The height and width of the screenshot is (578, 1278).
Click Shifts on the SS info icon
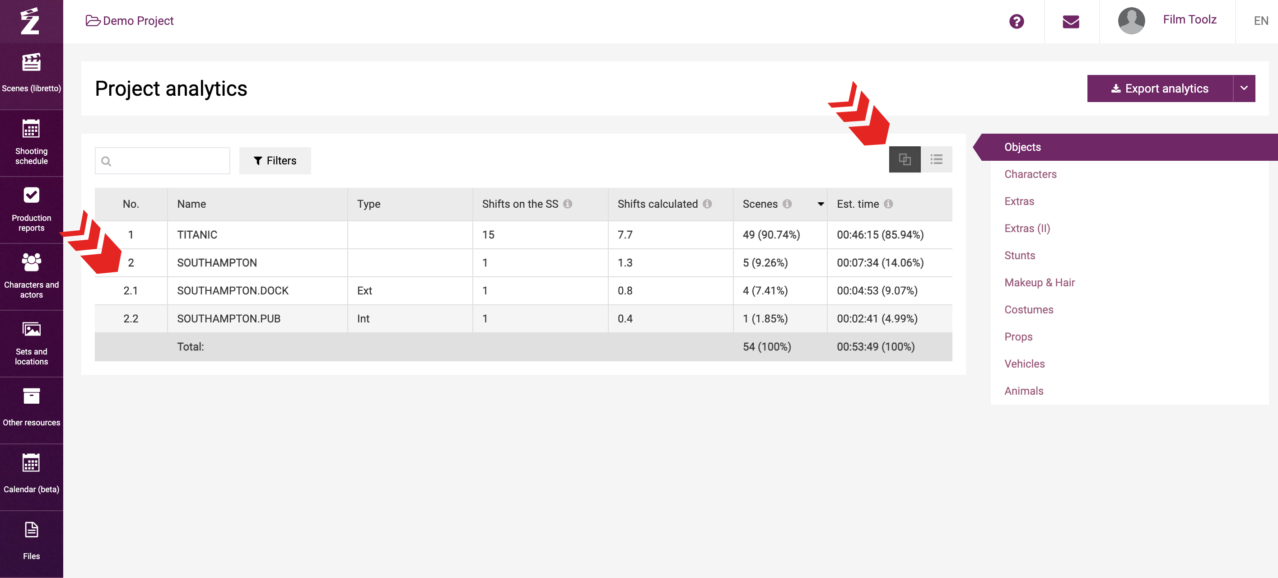568,204
